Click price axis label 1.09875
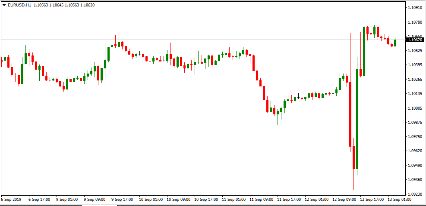The image size is (426, 206). [x=415, y=123]
